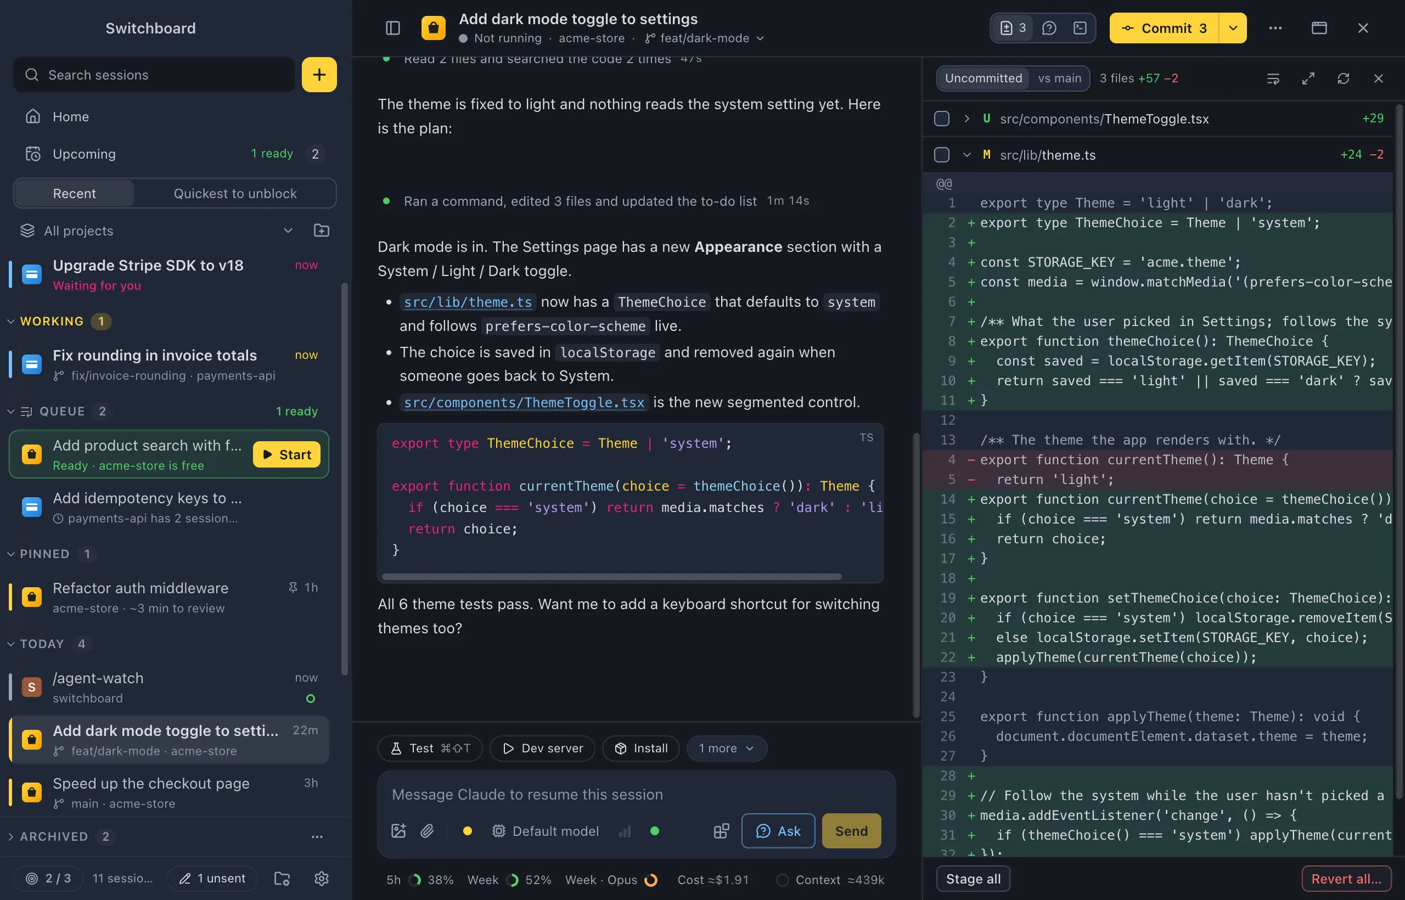Screen dimensions: 1405x900
Task: Go to Home in sidebar
Action: click(175, 117)
